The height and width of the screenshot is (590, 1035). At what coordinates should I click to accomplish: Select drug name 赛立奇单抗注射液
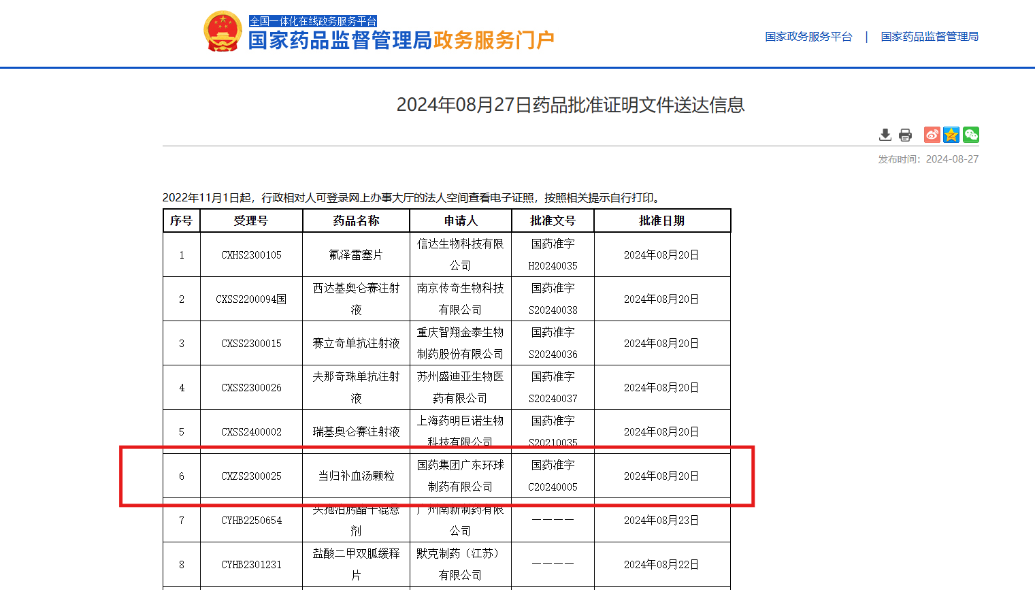[356, 344]
